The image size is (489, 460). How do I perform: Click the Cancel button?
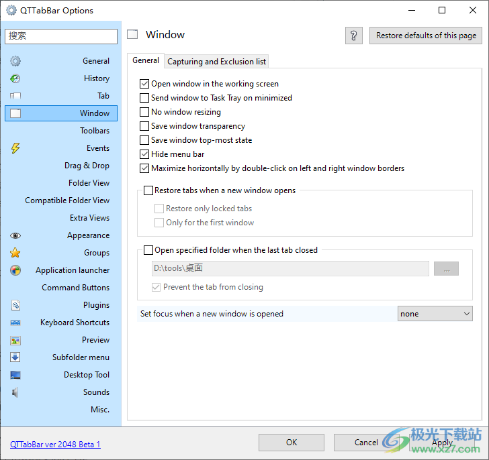coord(366,443)
